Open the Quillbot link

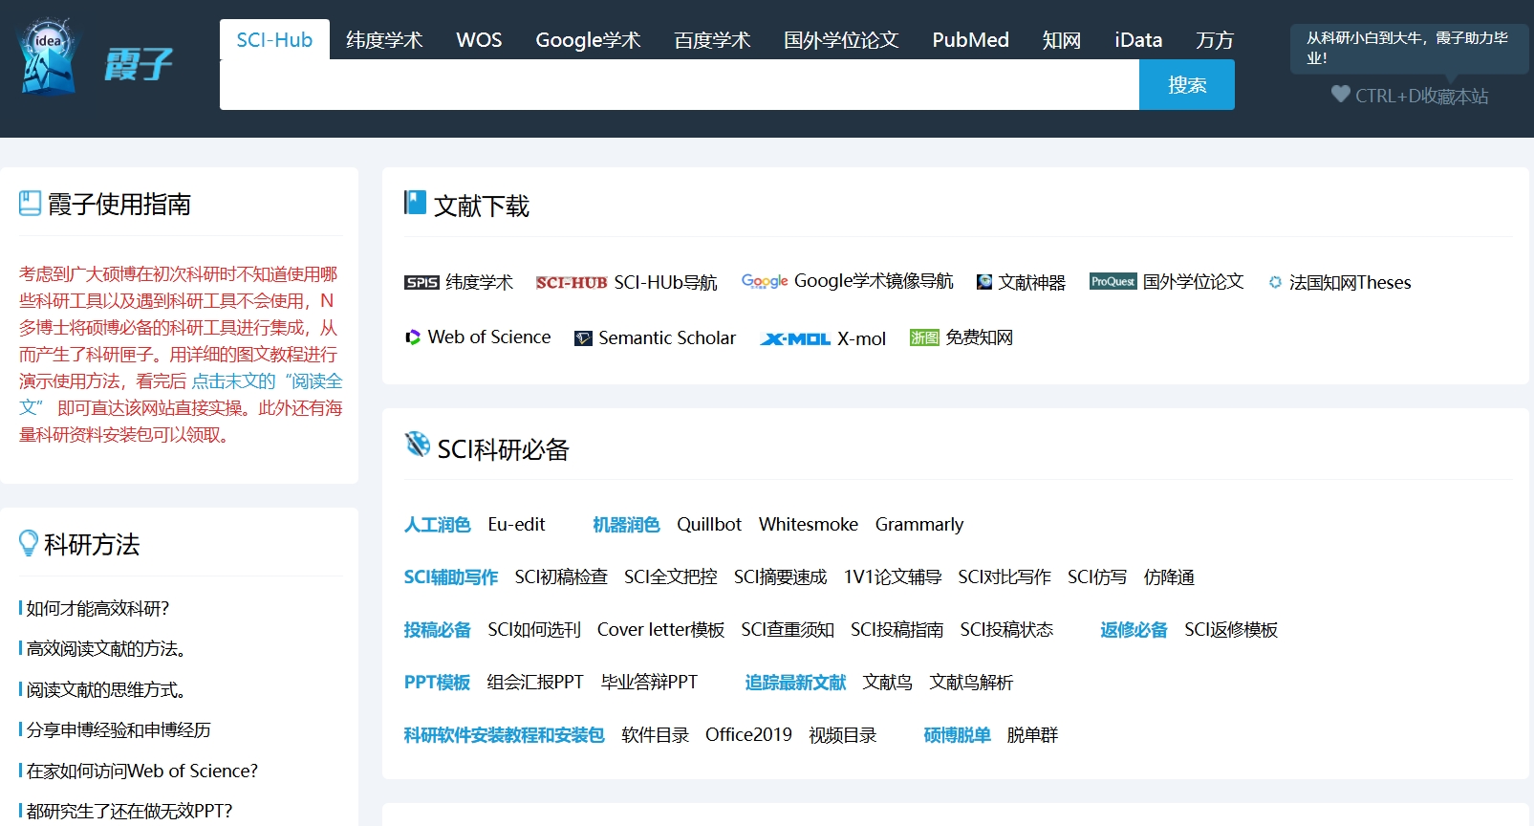click(709, 524)
